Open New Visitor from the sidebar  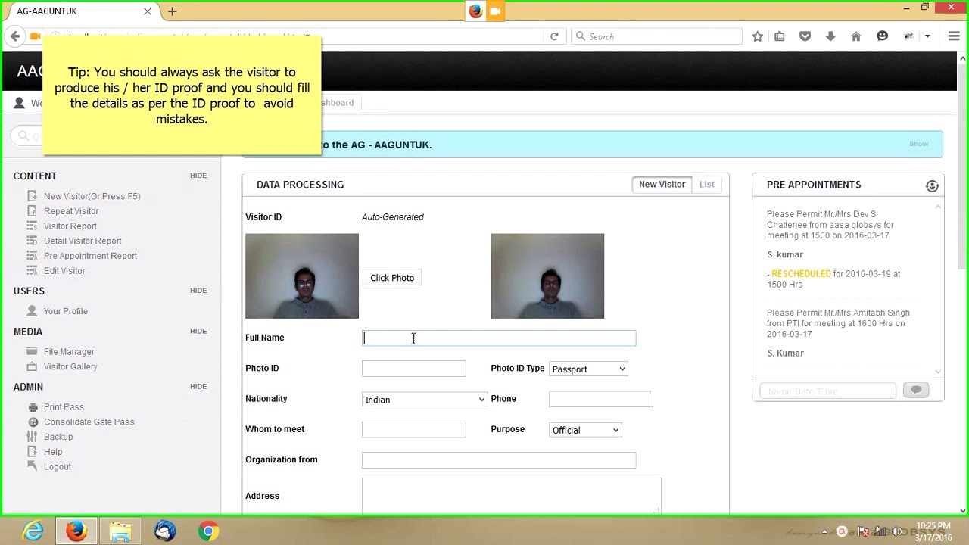[92, 196]
